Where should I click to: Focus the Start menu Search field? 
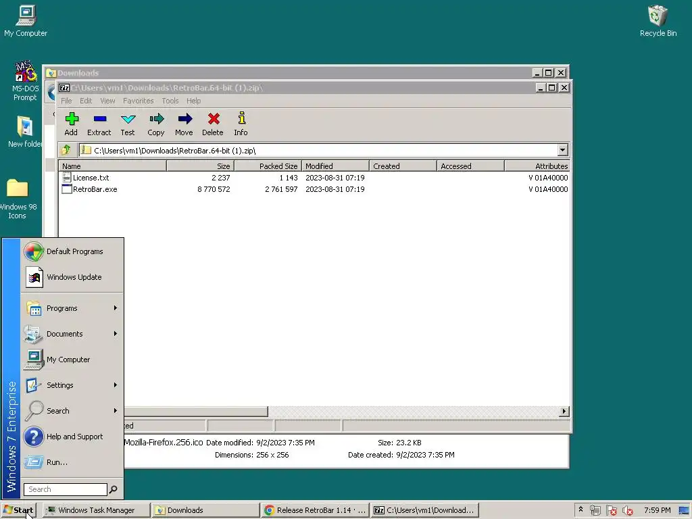pyautogui.click(x=66, y=489)
